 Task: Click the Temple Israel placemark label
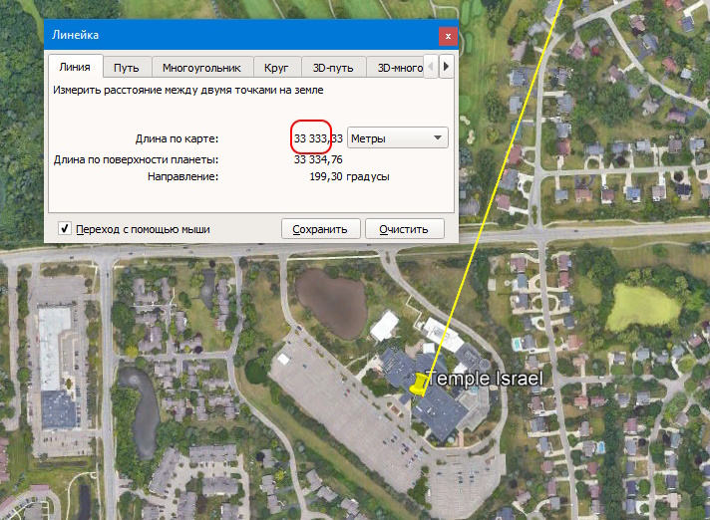click(486, 379)
